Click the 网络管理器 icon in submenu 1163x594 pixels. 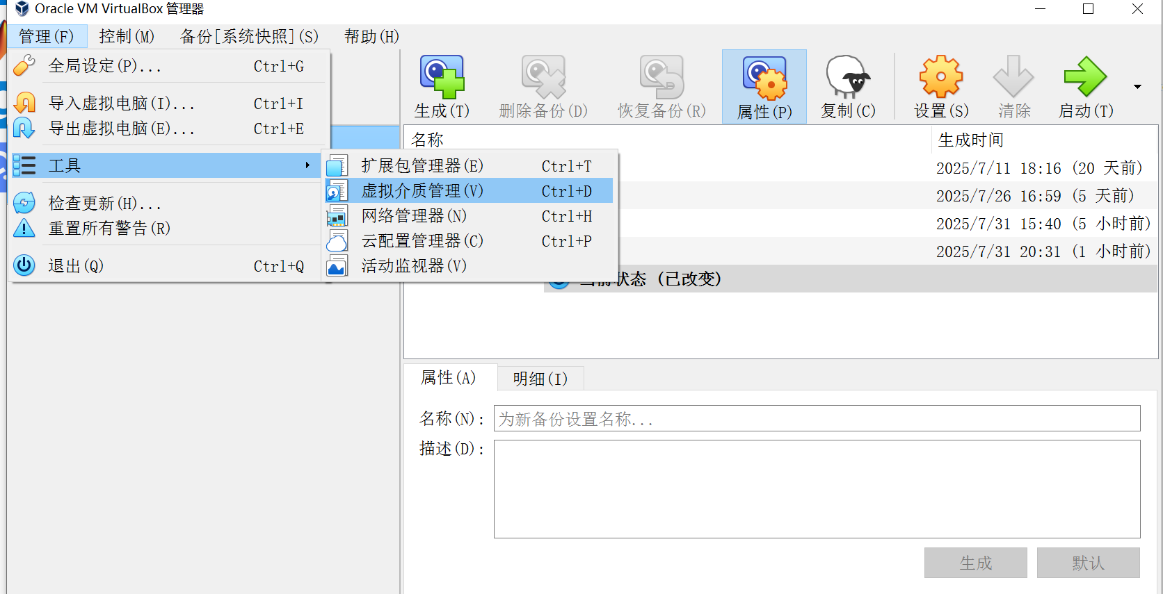337,215
